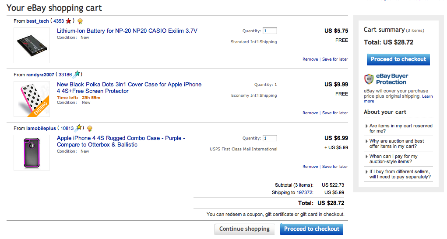Screen dimensions: 447x239
Task: Click the red star next to best_tech
Action: point(68,21)
